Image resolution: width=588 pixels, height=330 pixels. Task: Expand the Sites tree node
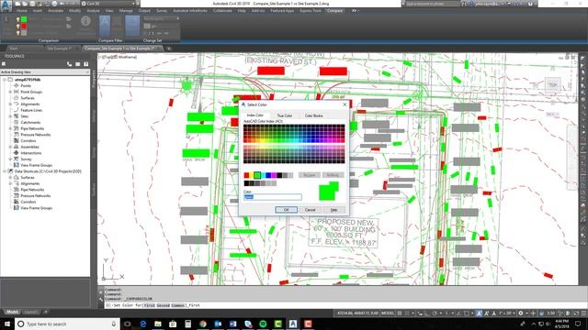tap(10, 116)
